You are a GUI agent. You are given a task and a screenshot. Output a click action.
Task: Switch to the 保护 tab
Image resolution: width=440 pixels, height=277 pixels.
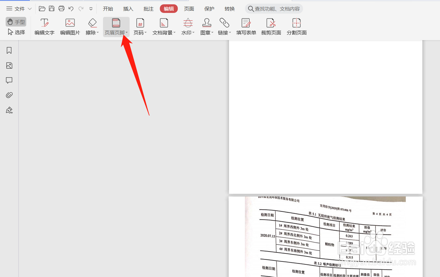(209, 9)
